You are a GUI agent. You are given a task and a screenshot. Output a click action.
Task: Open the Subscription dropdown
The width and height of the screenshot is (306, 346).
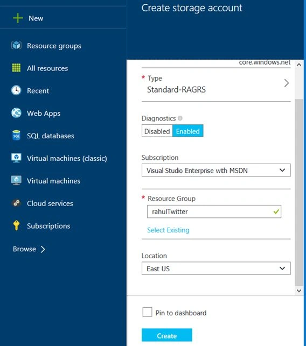(216, 170)
